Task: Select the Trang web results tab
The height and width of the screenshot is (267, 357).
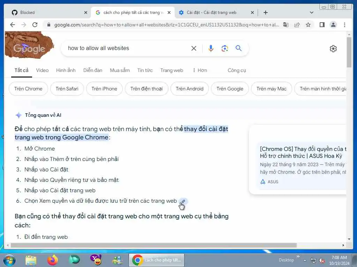Action: 172,70
